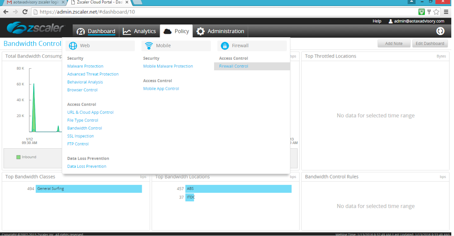The width and height of the screenshot is (454, 236).
Task: Open Data Loss Prevention link
Action: [x=87, y=166]
